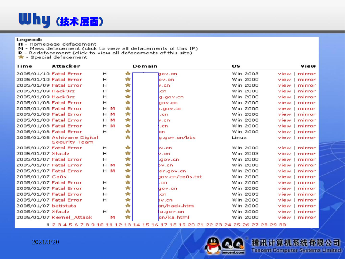Click the star icon in the Ca0s row
351x259 pixels.
click(x=128, y=177)
